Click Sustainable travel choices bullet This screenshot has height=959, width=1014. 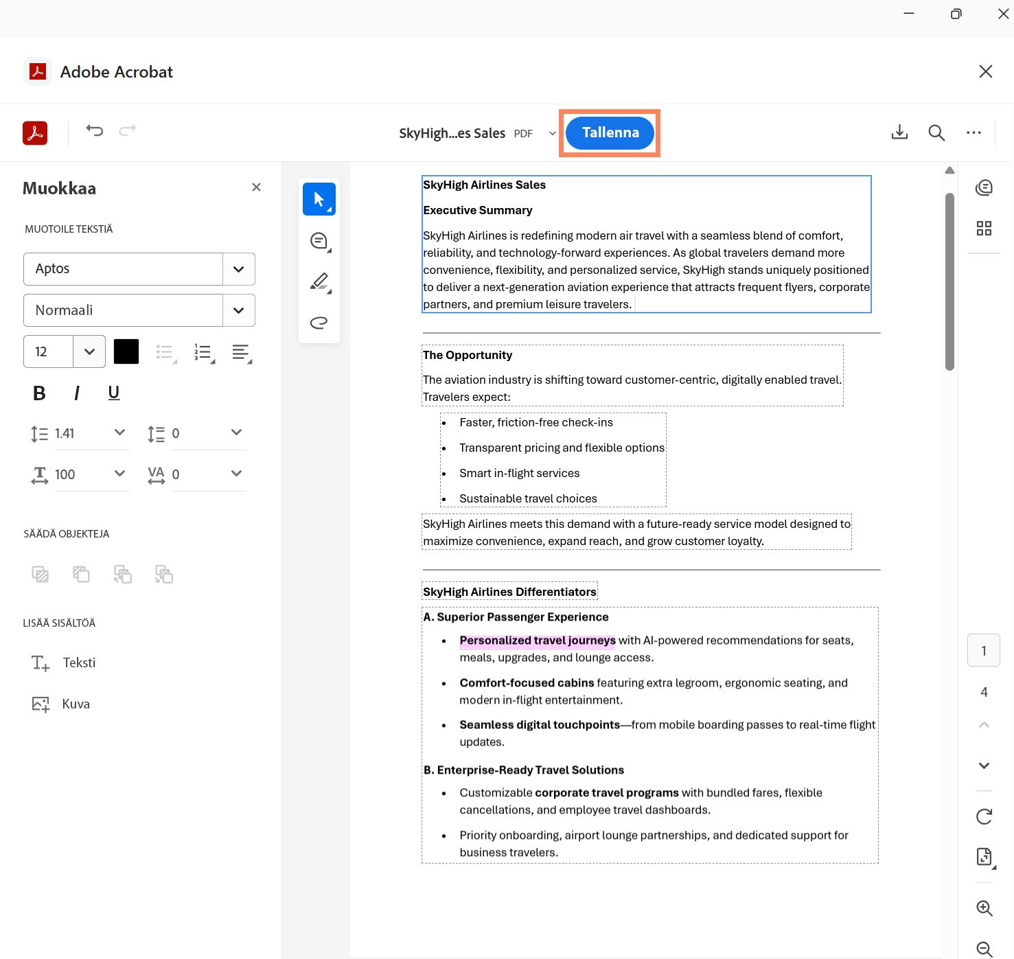tap(528, 498)
